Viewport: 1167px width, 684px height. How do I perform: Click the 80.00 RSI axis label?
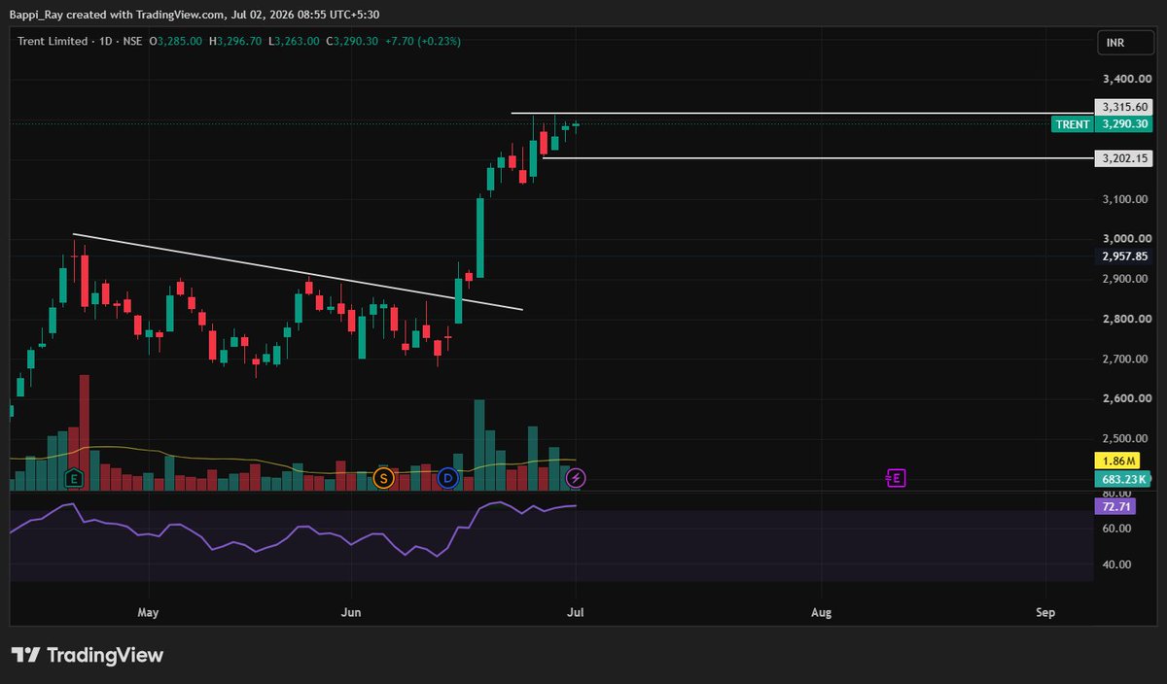[1116, 493]
